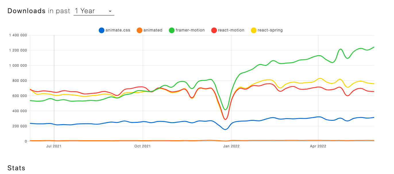Toggle the framer-motion series label
The image size is (394, 174).
190,30
